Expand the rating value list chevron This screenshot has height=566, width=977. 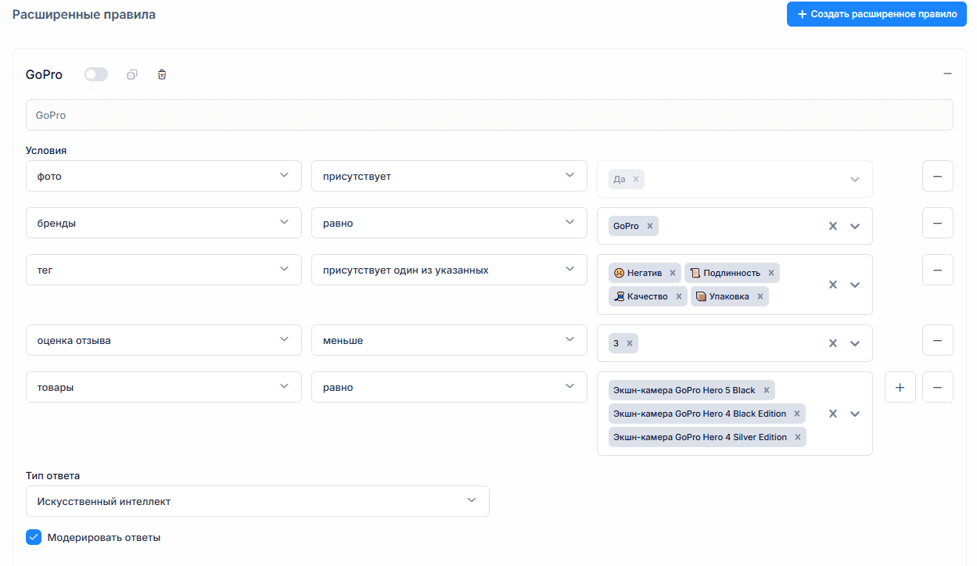point(855,343)
